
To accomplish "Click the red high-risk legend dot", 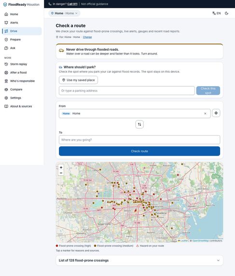I will pos(57,246).
